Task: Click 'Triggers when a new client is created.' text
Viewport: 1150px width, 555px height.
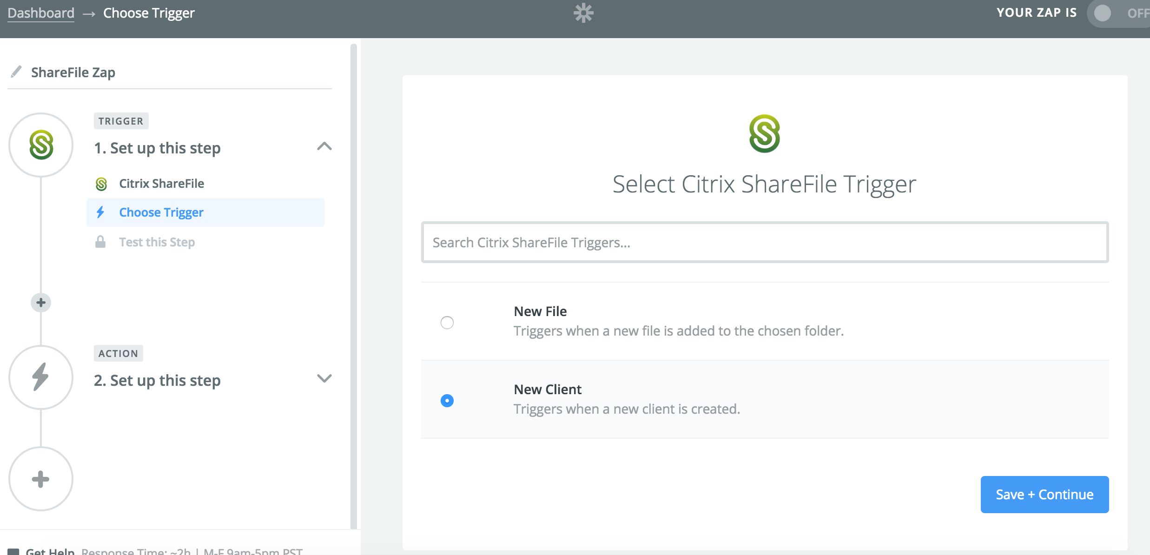Action: click(x=627, y=409)
